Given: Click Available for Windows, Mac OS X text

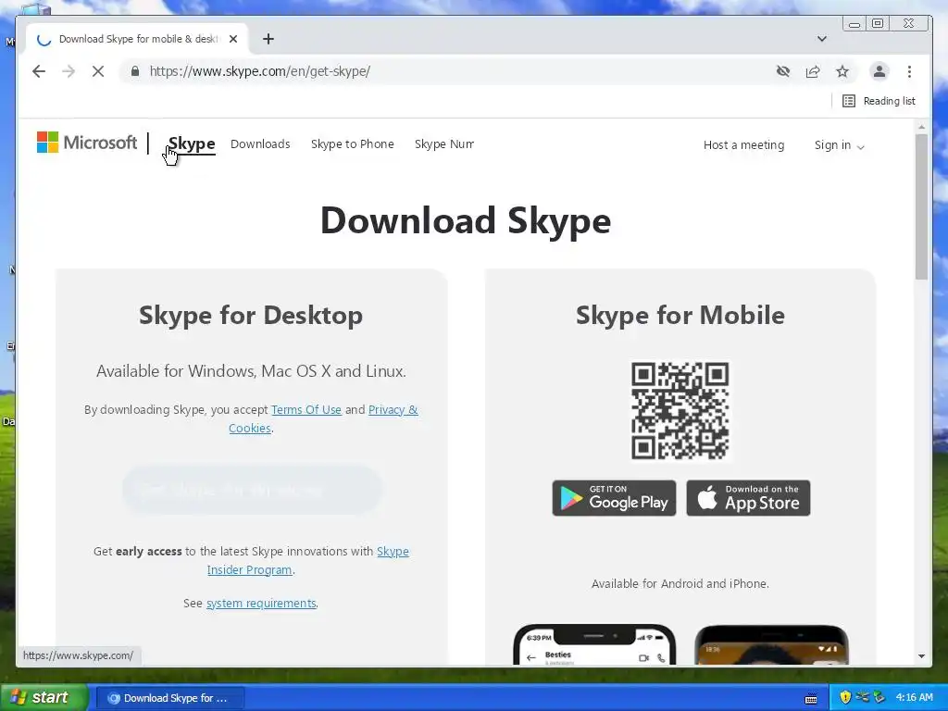Looking at the screenshot, I should pyautogui.click(x=251, y=370).
